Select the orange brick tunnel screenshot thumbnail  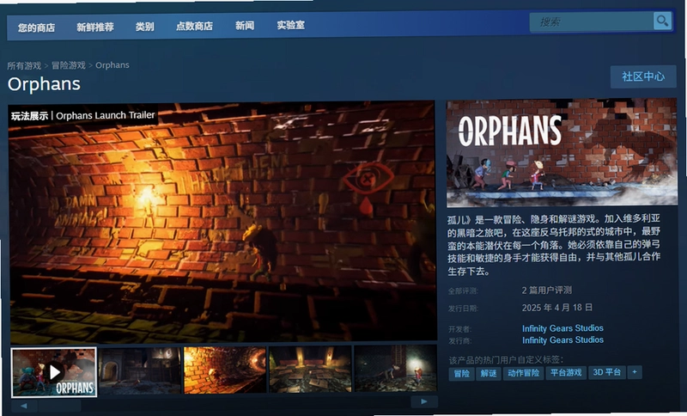pos(225,370)
